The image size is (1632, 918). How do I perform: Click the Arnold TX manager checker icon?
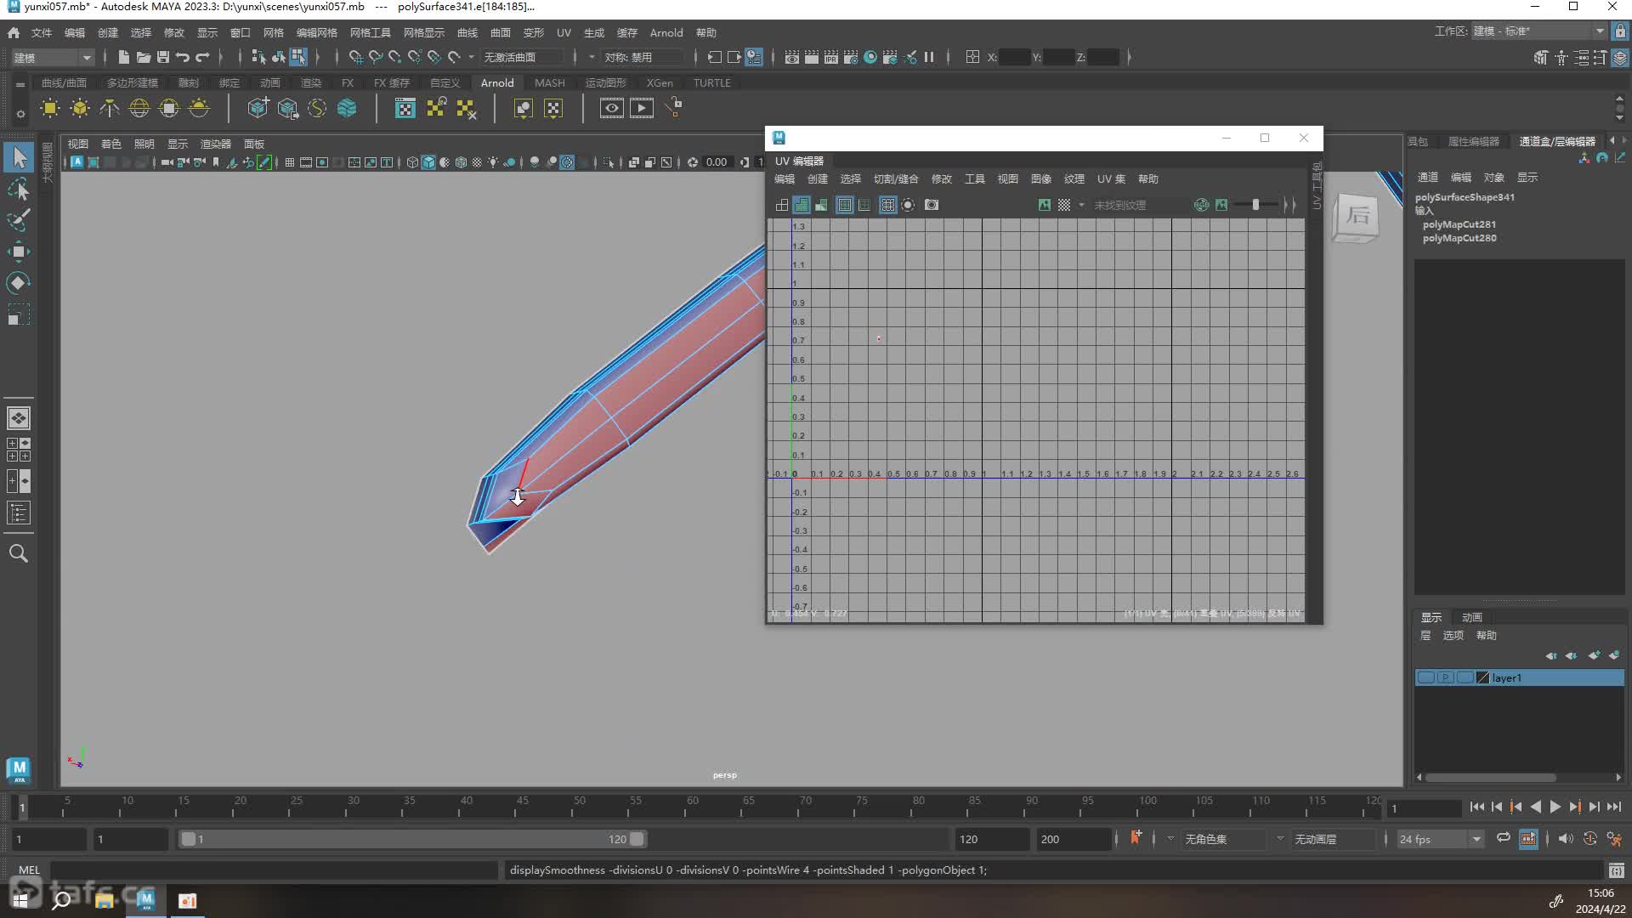[x=405, y=108]
